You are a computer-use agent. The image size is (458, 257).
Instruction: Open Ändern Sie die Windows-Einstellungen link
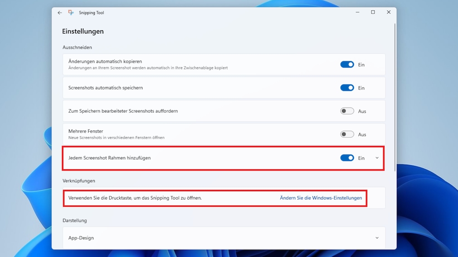click(x=321, y=198)
